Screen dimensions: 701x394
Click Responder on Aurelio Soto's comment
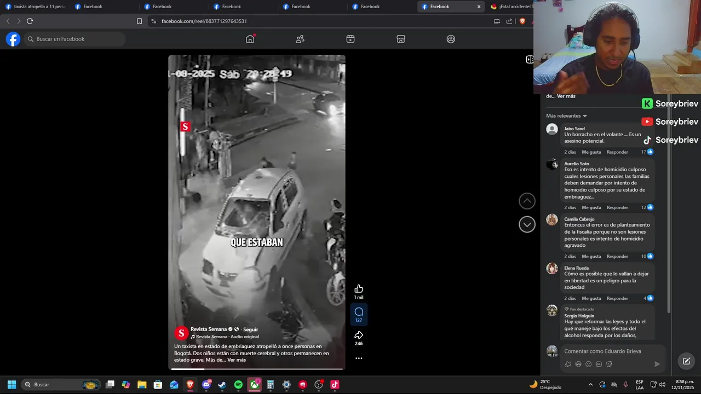617,208
